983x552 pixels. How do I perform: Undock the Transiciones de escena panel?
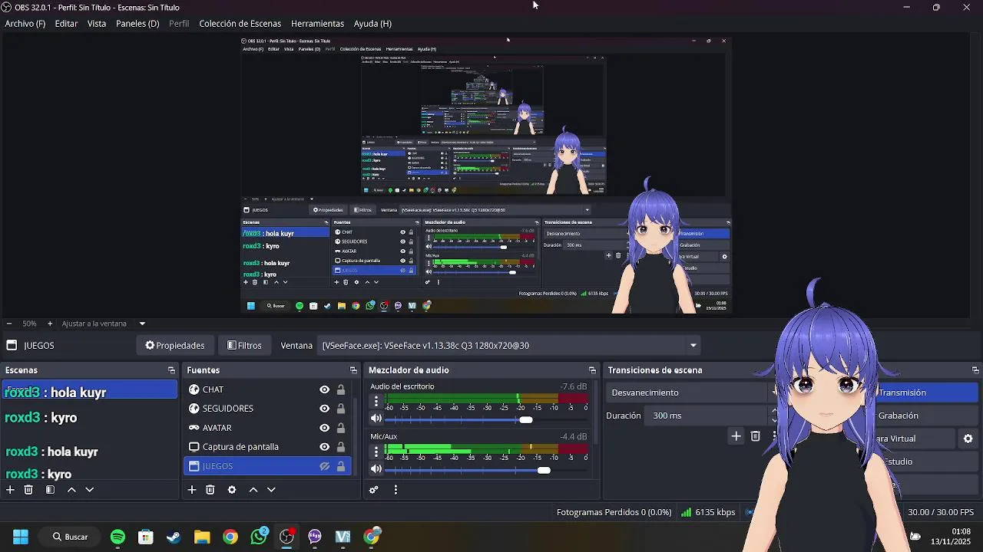coord(975,370)
